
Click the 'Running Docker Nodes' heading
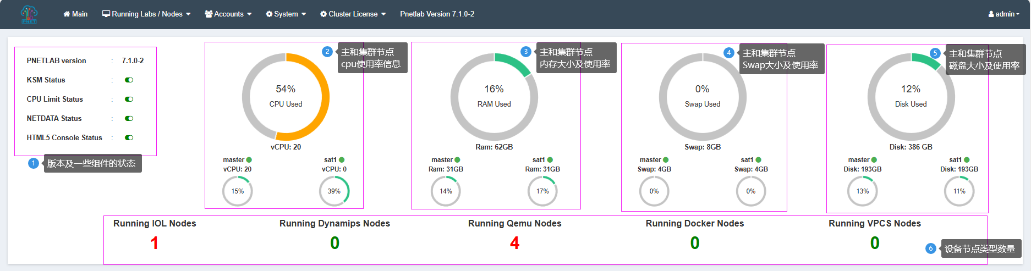[695, 224]
